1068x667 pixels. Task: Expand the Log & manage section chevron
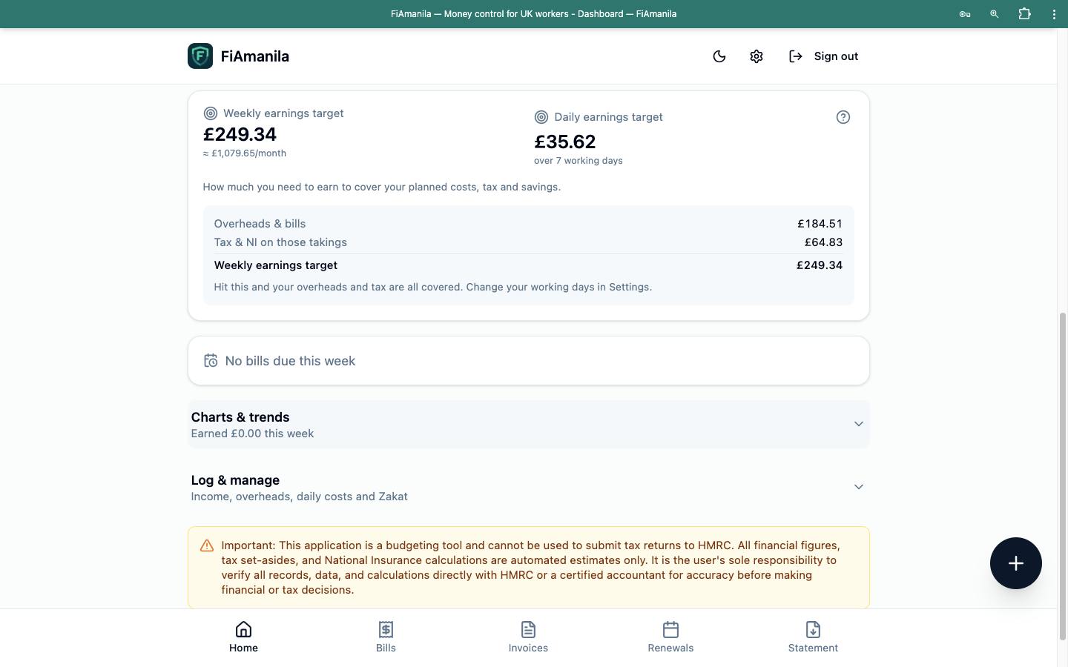click(x=858, y=487)
